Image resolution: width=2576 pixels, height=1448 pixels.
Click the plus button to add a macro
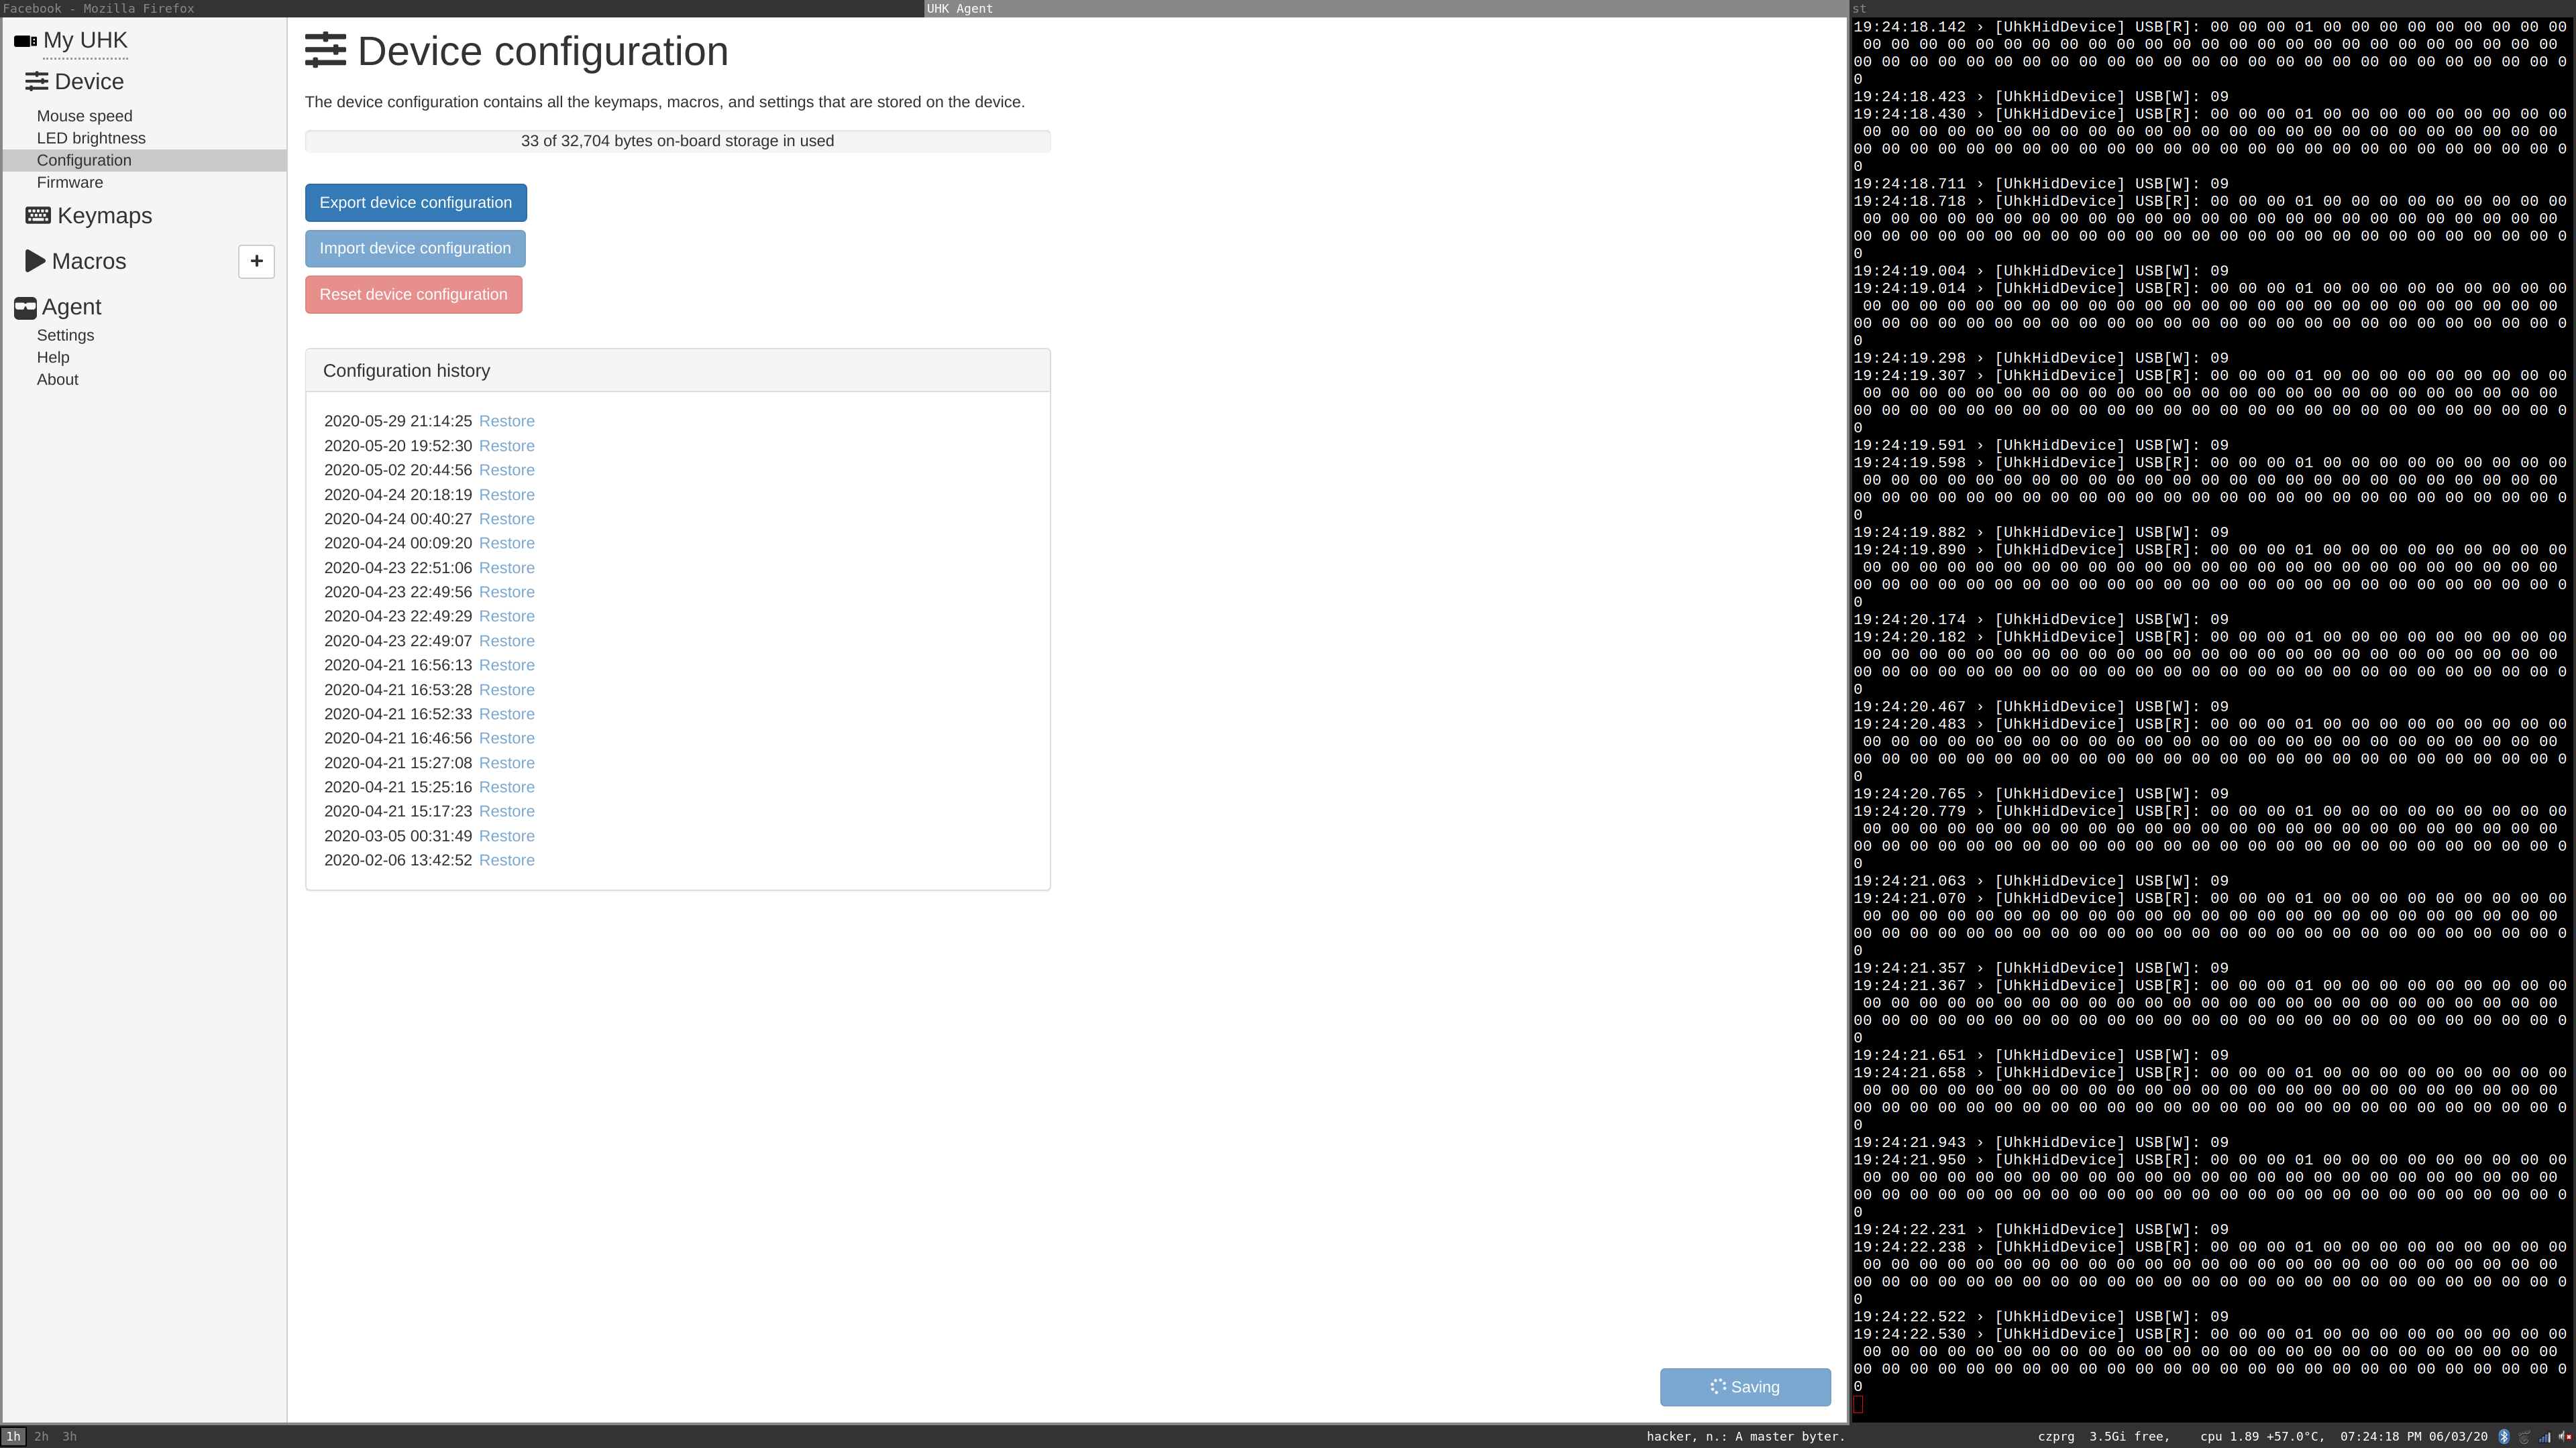[257, 261]
